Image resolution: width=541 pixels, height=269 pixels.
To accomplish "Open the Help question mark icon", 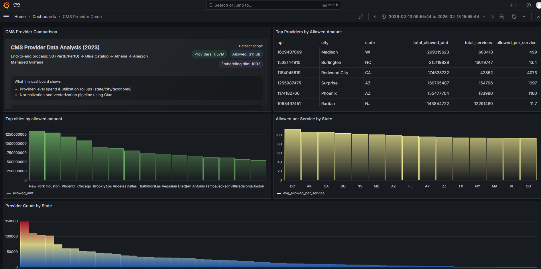I will coord(529,5).
